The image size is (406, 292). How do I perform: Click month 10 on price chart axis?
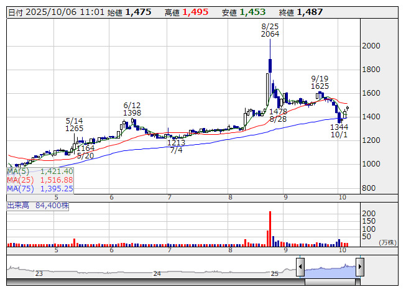343,198
